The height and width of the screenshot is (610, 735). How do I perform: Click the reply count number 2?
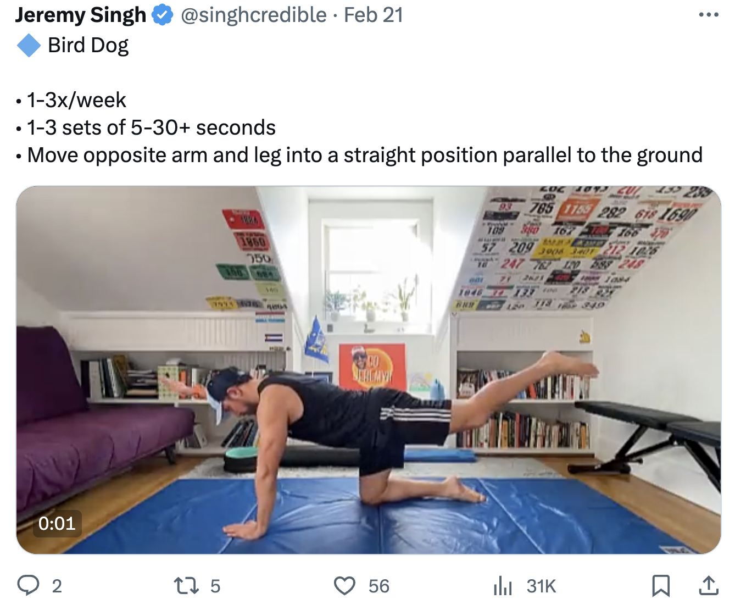click(x=57, y=586)
